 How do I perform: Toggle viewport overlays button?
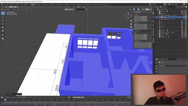[138, 9]
